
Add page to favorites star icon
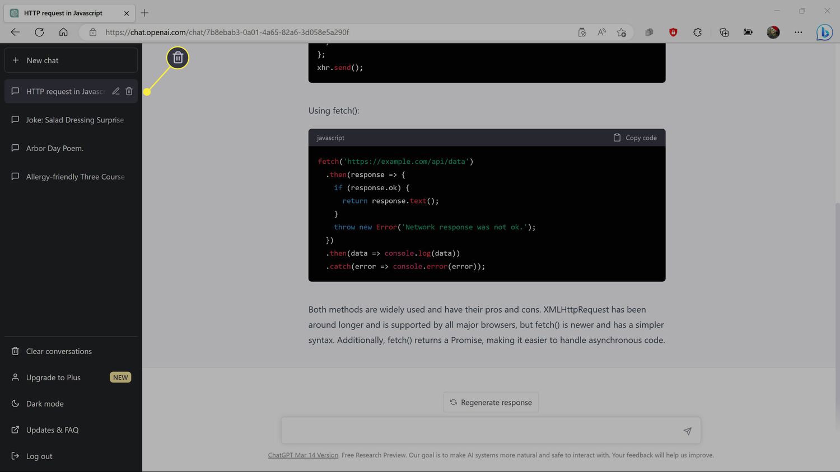pos(621,32)
